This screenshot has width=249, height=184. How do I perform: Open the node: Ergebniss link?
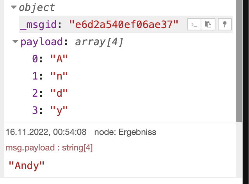(125, 132)
